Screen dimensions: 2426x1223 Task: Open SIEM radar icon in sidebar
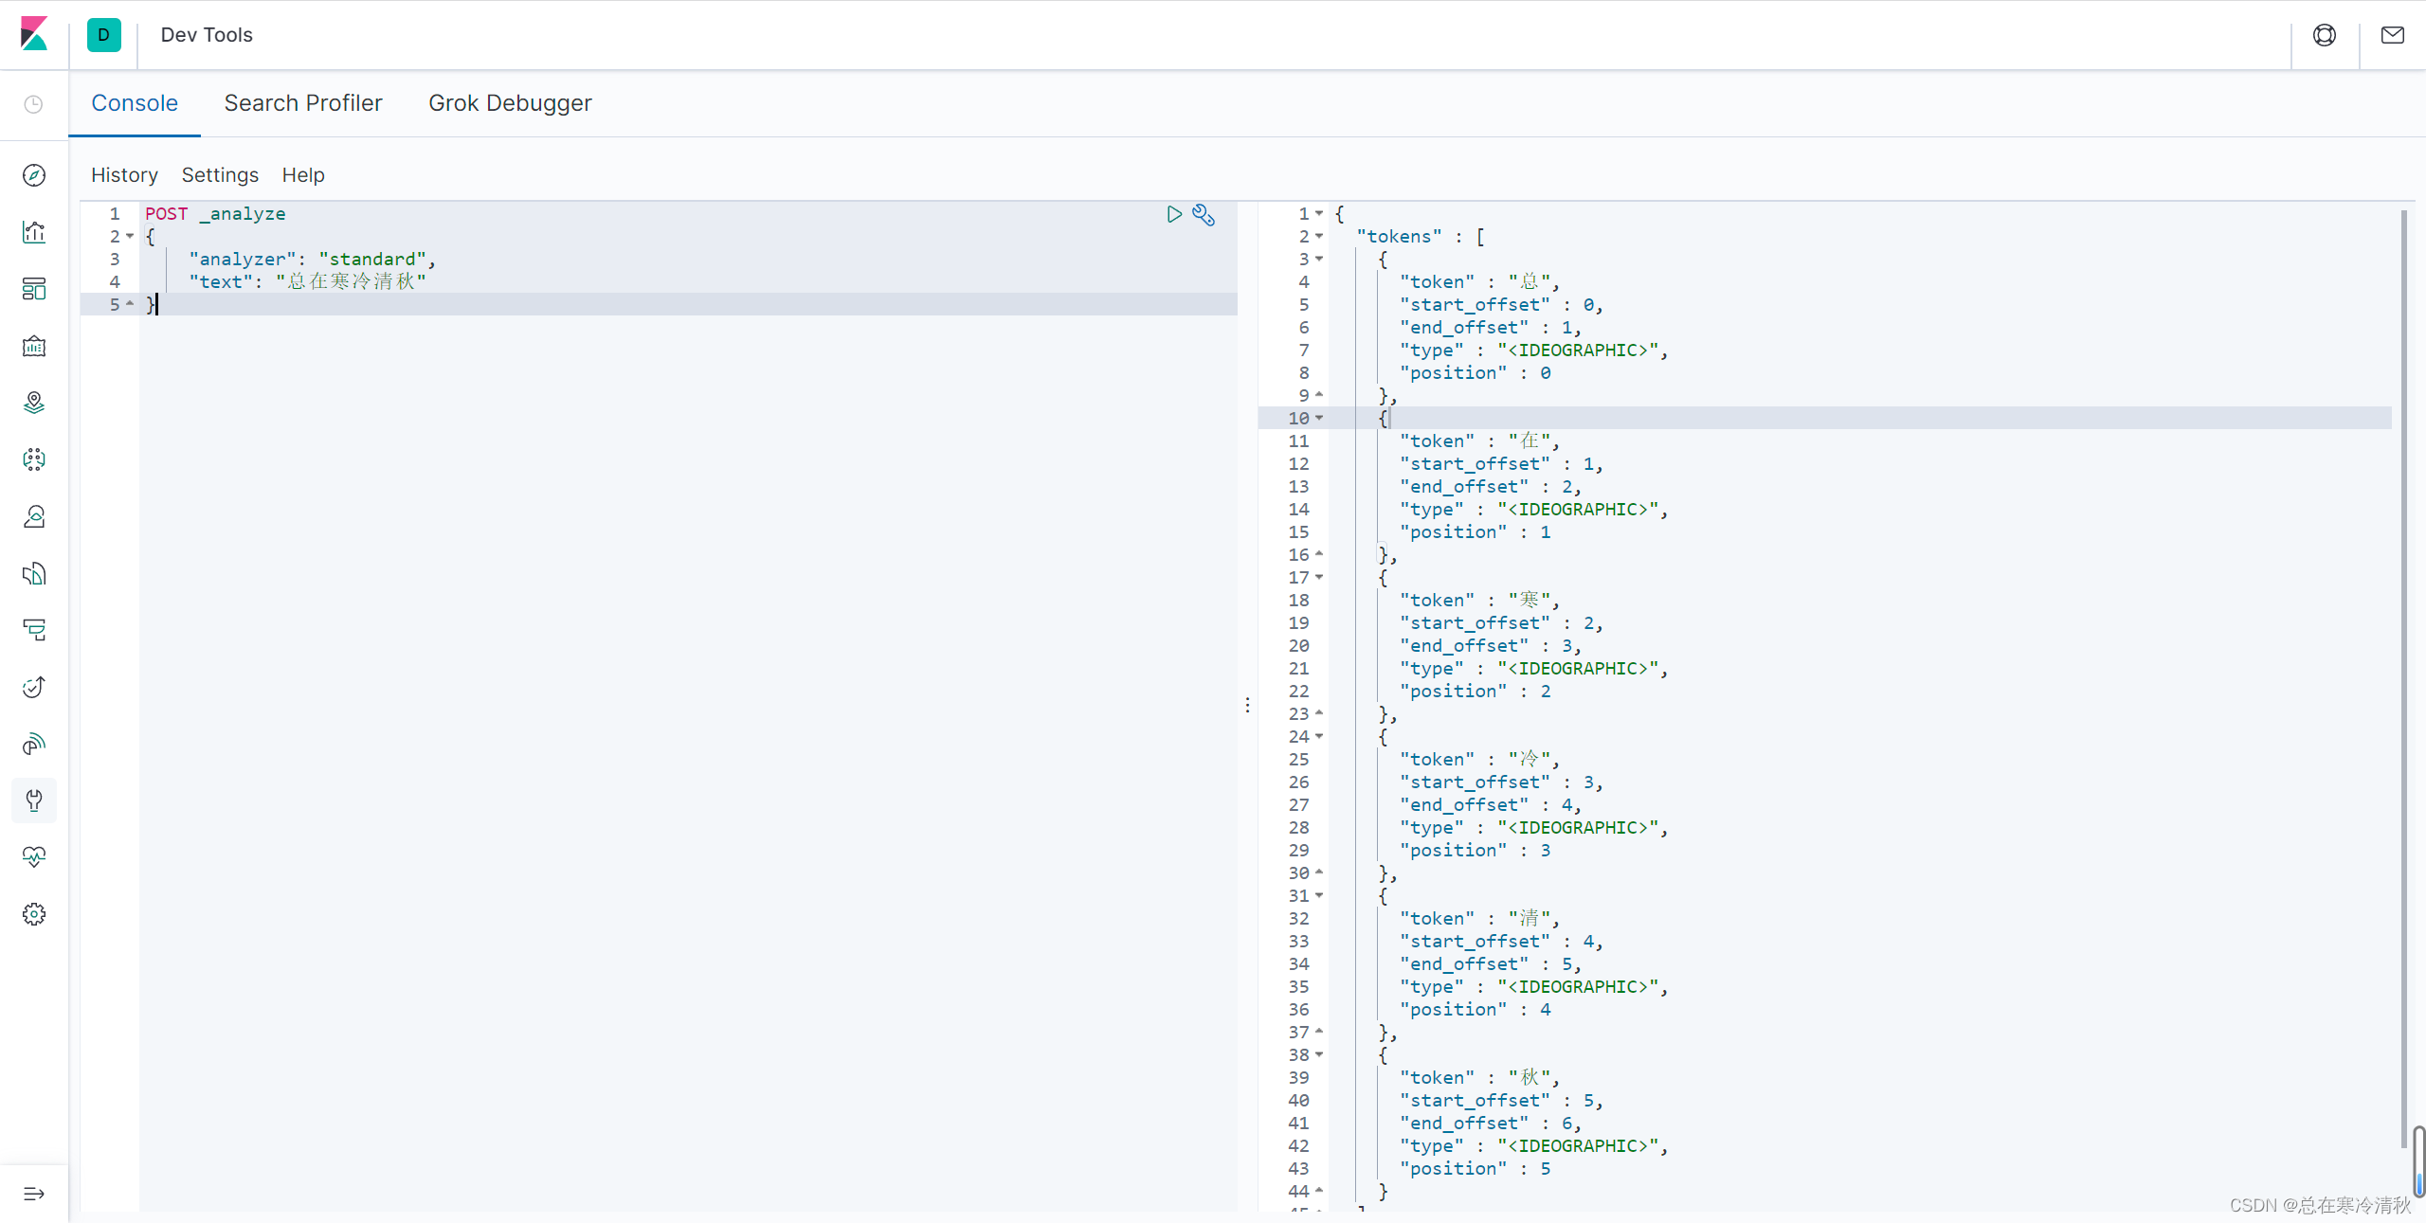click(34, 744)
